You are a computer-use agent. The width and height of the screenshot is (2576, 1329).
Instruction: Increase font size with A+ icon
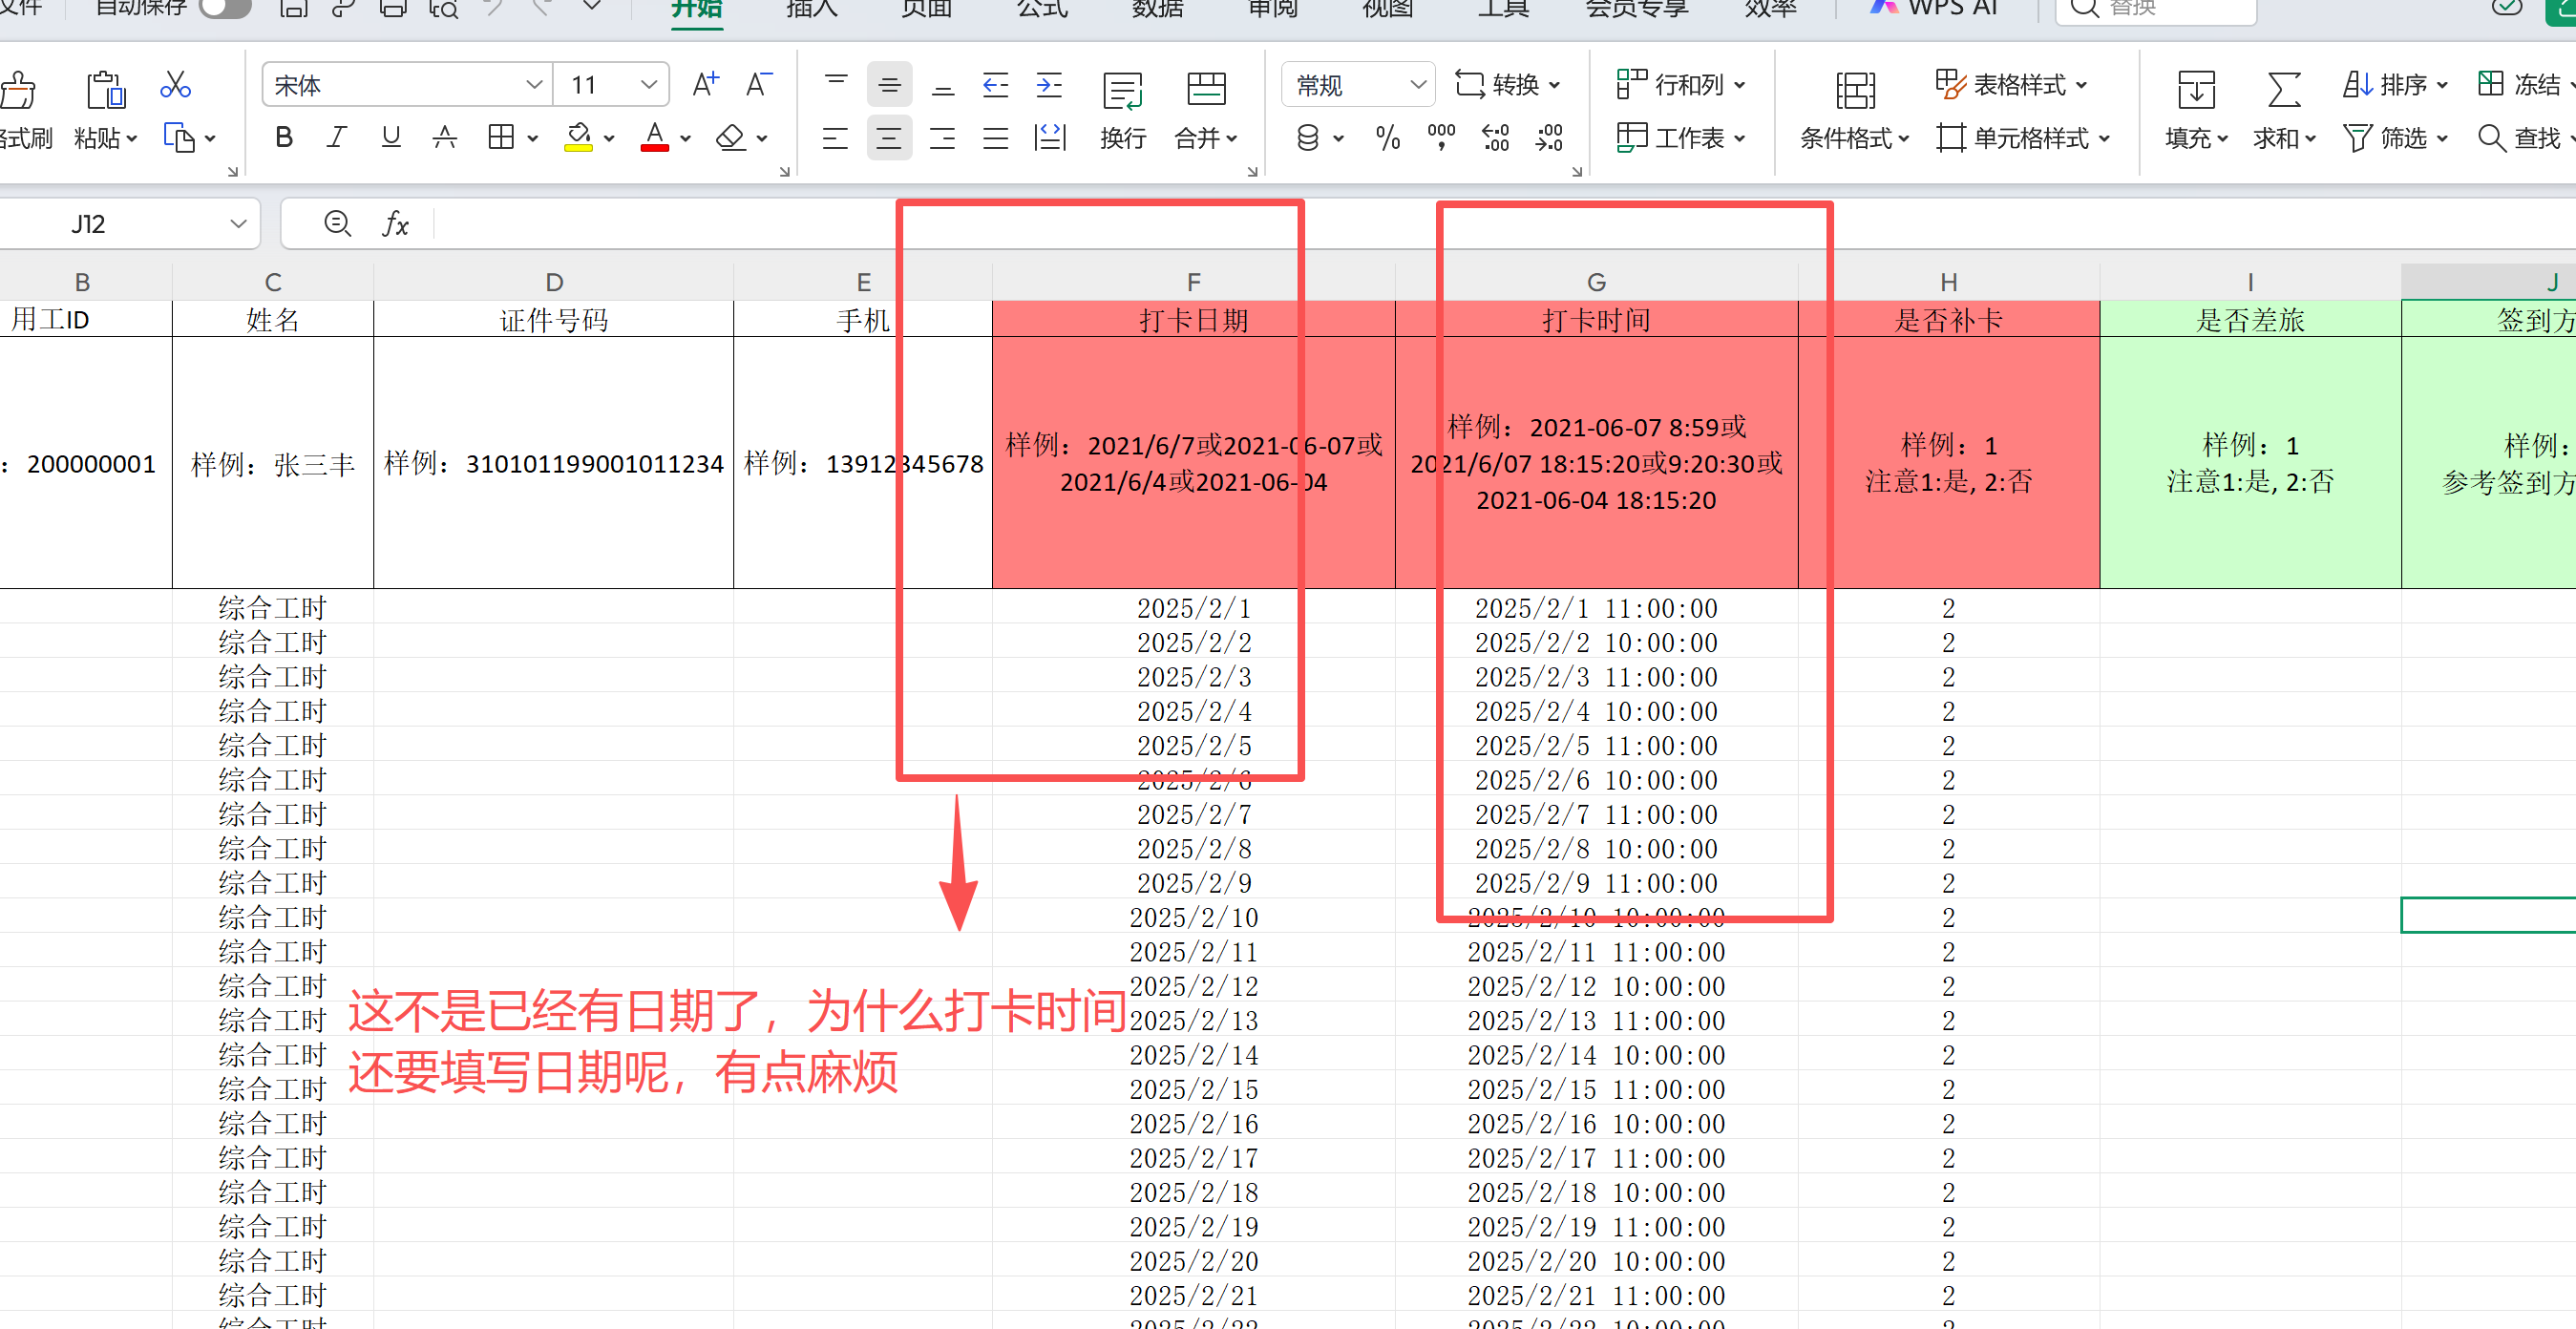[x=705, y=85]
